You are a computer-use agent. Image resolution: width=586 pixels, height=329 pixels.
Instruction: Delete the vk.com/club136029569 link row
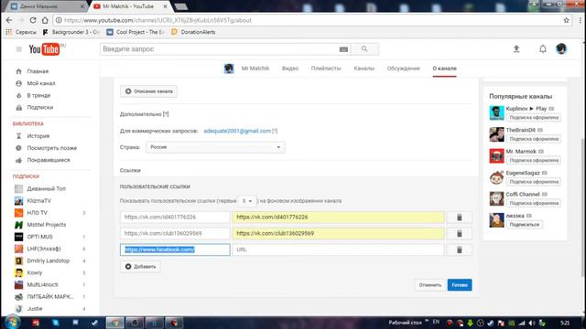click(460, 234)
